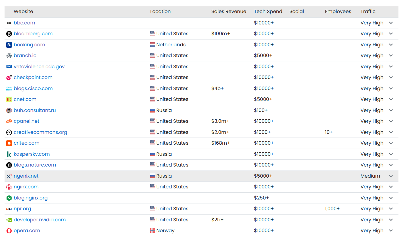Expand the npr.org row chevron
The height and width of the screenshot is (235, 403).
(x=391, y=209)
